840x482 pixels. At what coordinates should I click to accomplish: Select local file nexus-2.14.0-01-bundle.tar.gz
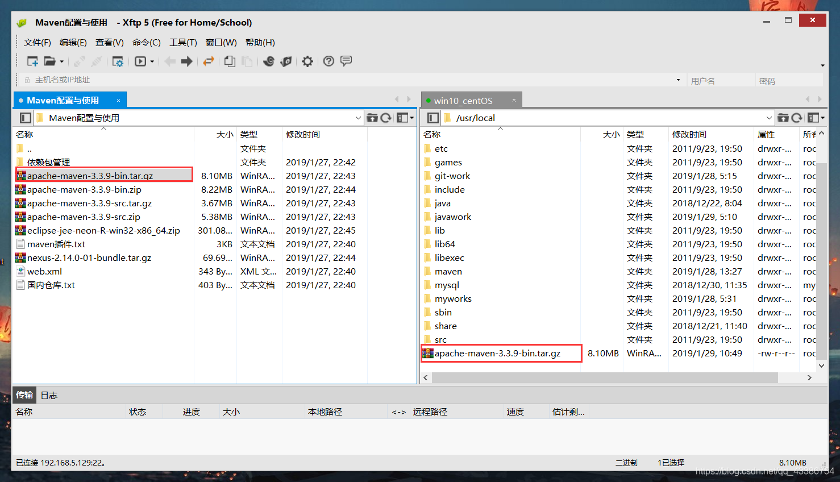(x=89, y=258)
